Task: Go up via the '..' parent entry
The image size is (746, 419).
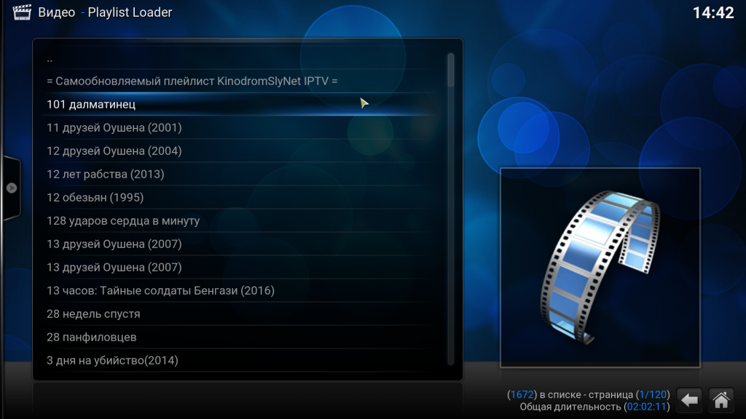Action: coord(50,58)
